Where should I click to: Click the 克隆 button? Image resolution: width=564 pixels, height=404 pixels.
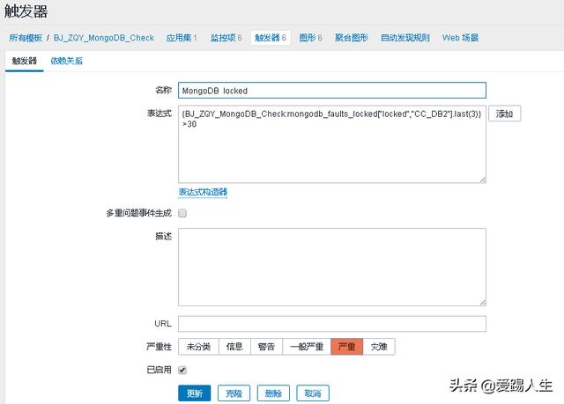[x=234, y=393]
